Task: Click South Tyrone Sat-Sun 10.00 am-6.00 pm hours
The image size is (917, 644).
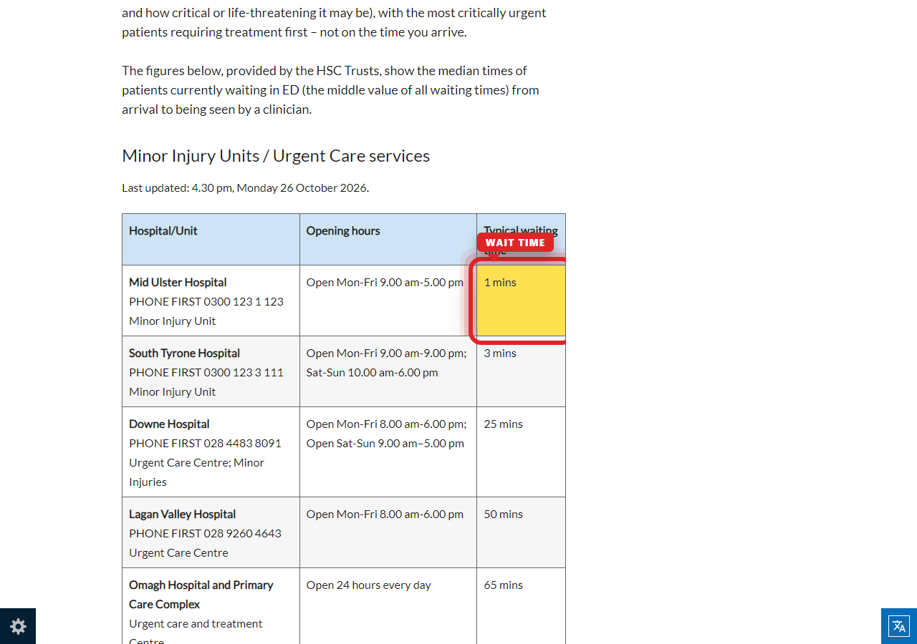Action: click(x=373, y=372)
